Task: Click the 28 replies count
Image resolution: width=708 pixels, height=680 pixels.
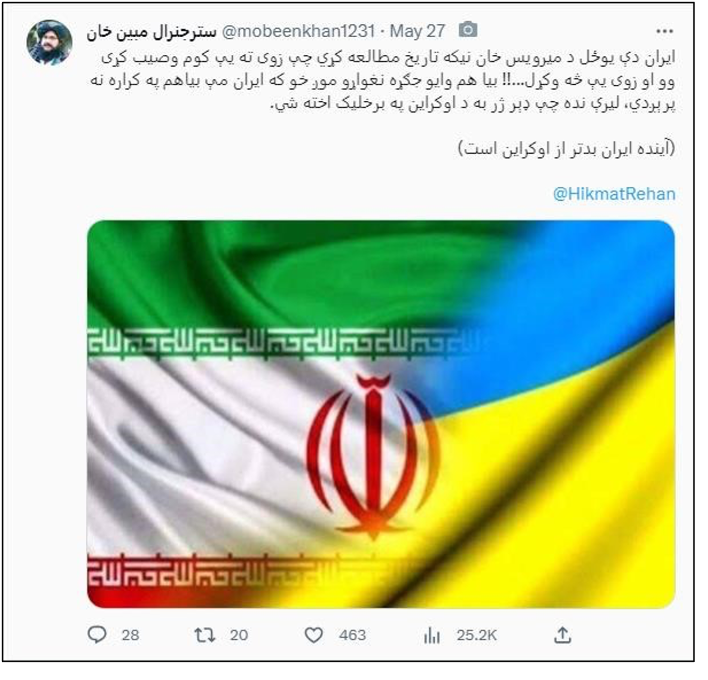Action: [130, 635]
